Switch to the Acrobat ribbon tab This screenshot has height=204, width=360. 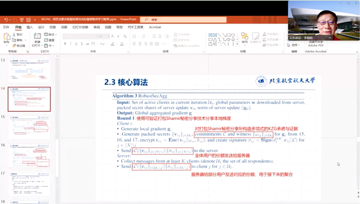click(155, 27)
